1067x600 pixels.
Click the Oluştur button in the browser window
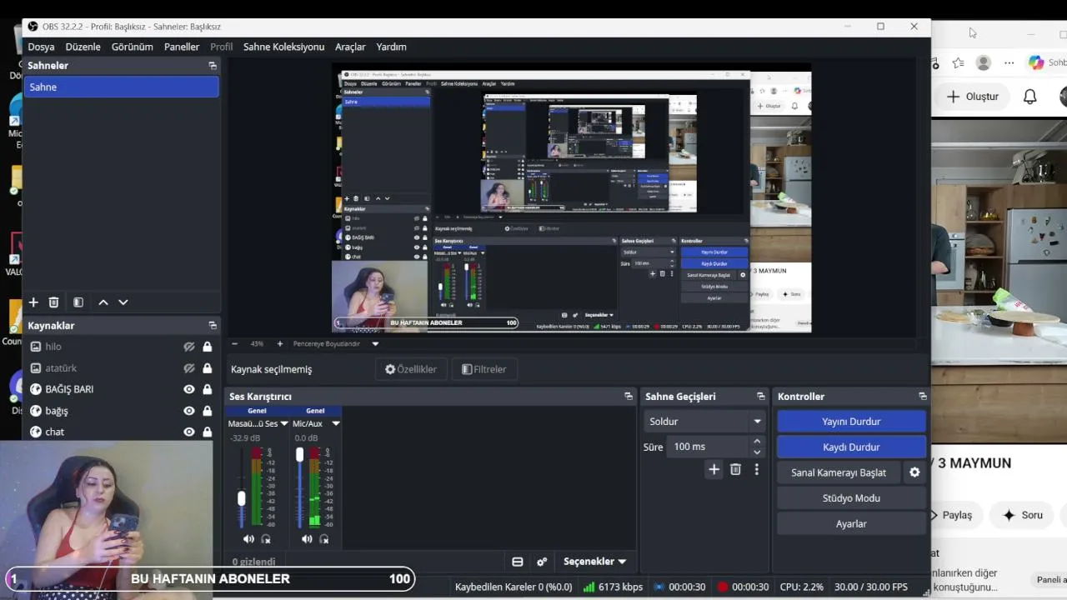(973, 97)
